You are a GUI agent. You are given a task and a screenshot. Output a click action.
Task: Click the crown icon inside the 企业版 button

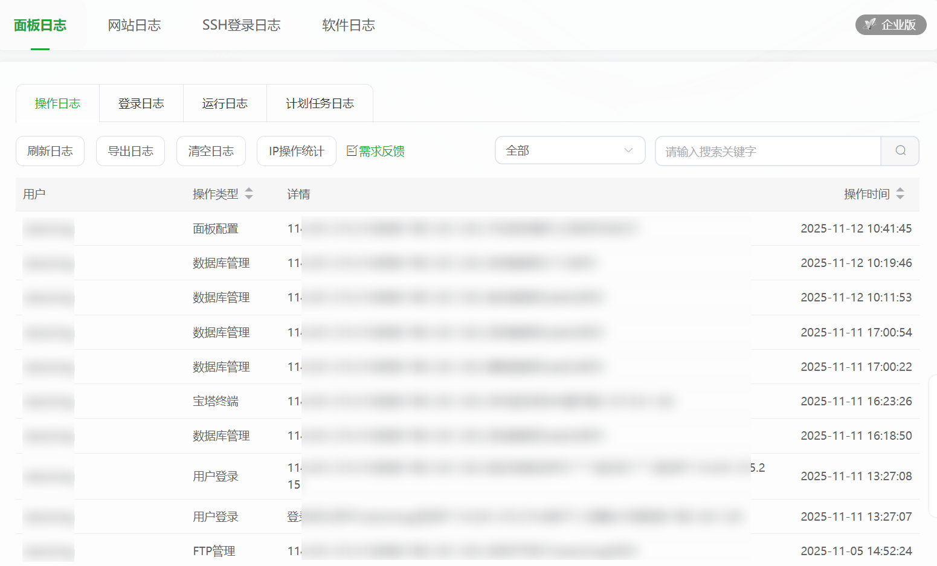[x=870, y=25]
